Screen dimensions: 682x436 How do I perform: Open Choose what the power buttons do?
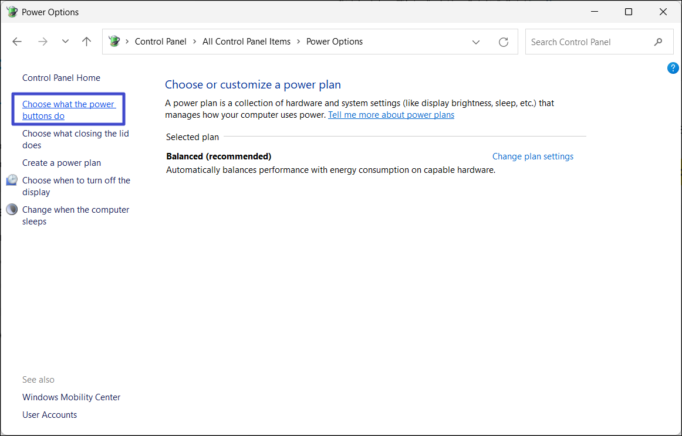(x=69, y=110)
